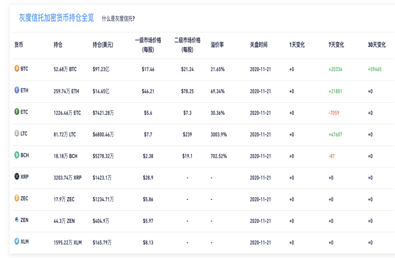This screenshot has height=258, width=395.
Task: Click the 灰度信托加密货币持仓全览 title
Action: click(57, 18)
